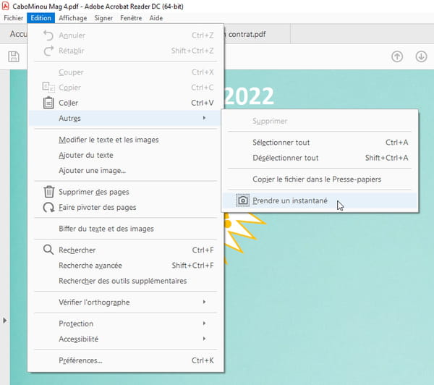Go to next page arrow icon
434x385 pixels.
pos(421,56)
